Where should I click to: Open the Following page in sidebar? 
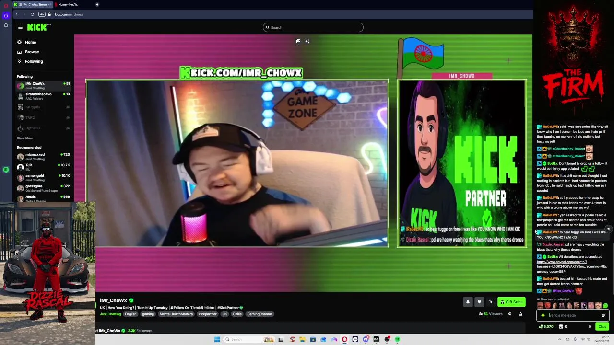tap(30, 61)
